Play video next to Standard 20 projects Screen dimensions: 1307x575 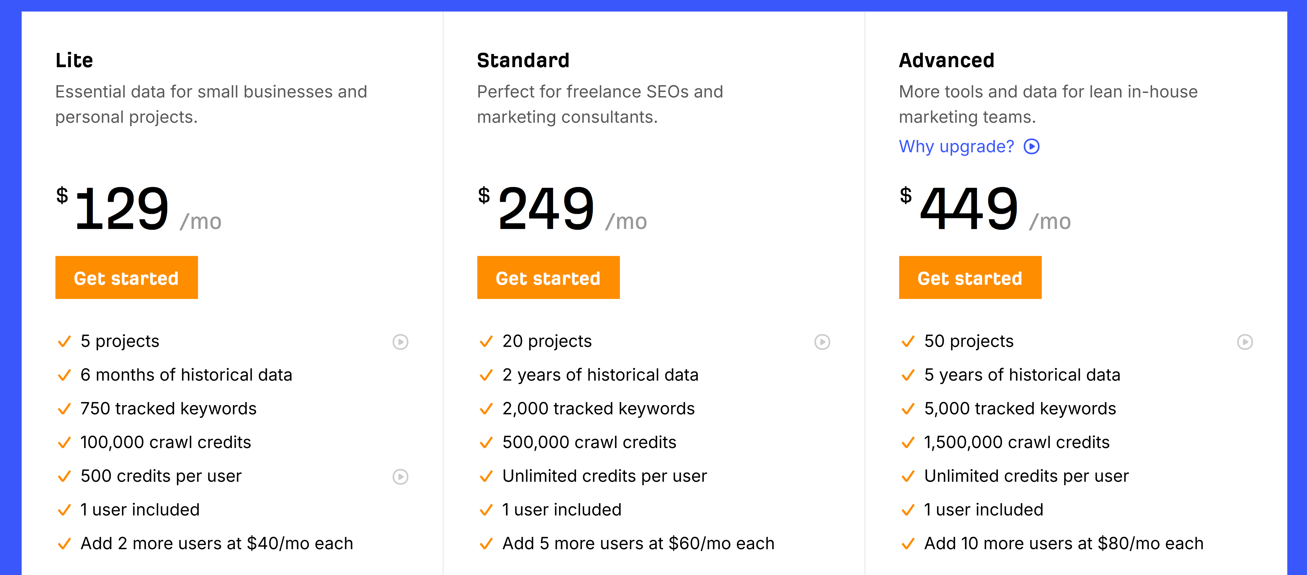(x=822, y=342)
